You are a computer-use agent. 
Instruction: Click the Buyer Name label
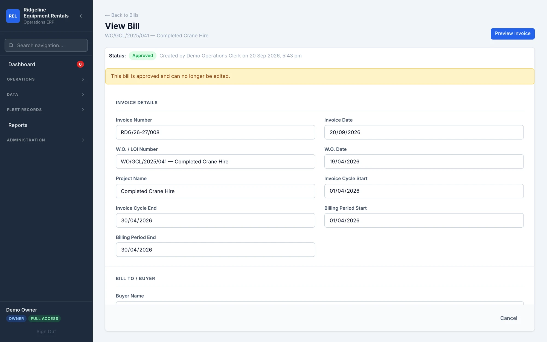click(130, 296)
